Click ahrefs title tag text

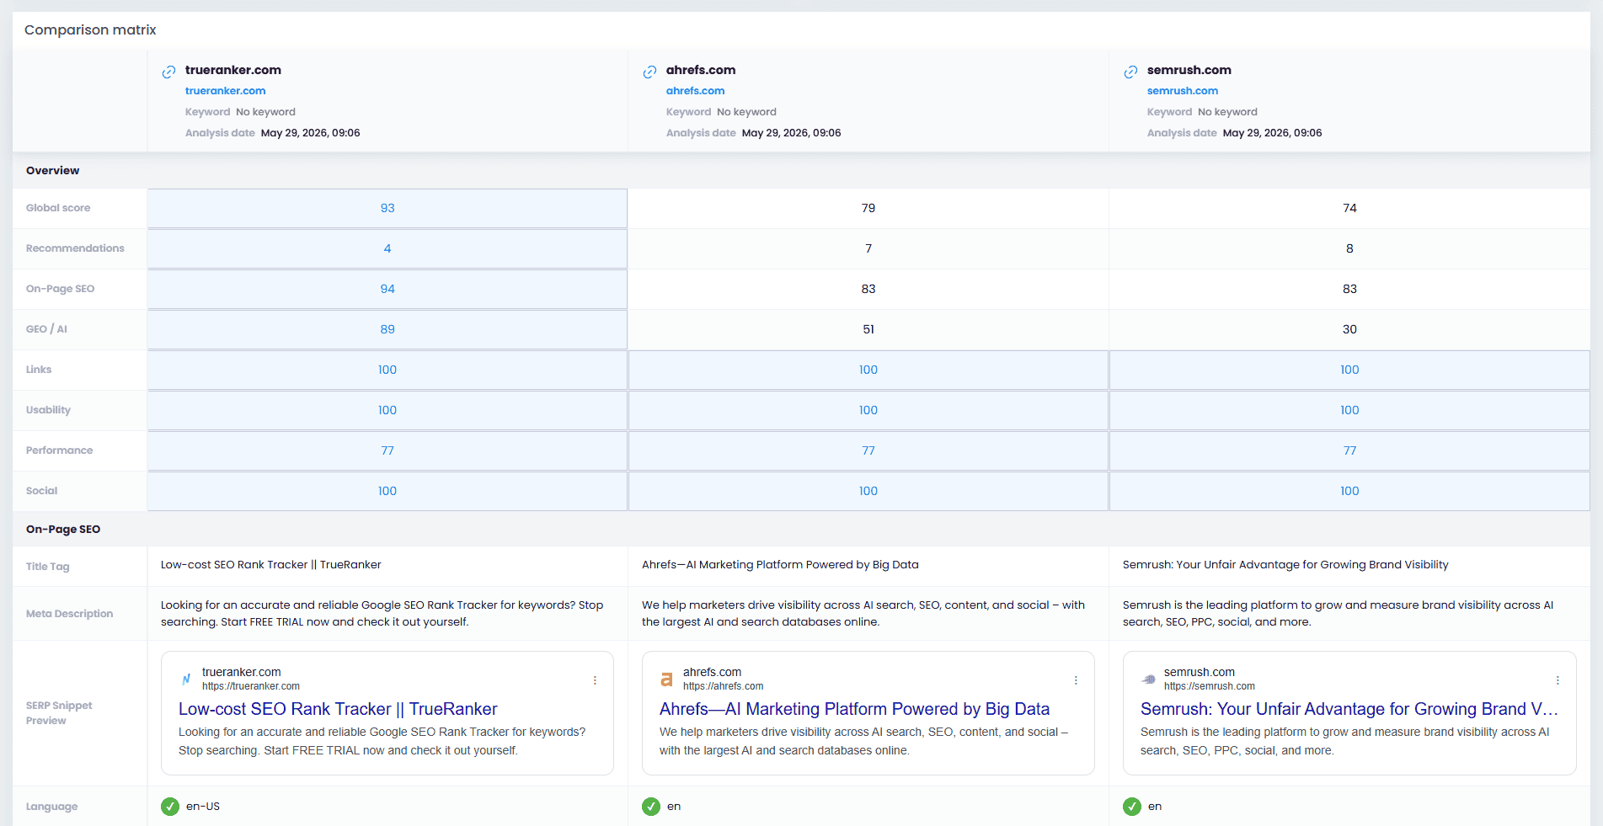click(x=780, y=565)
